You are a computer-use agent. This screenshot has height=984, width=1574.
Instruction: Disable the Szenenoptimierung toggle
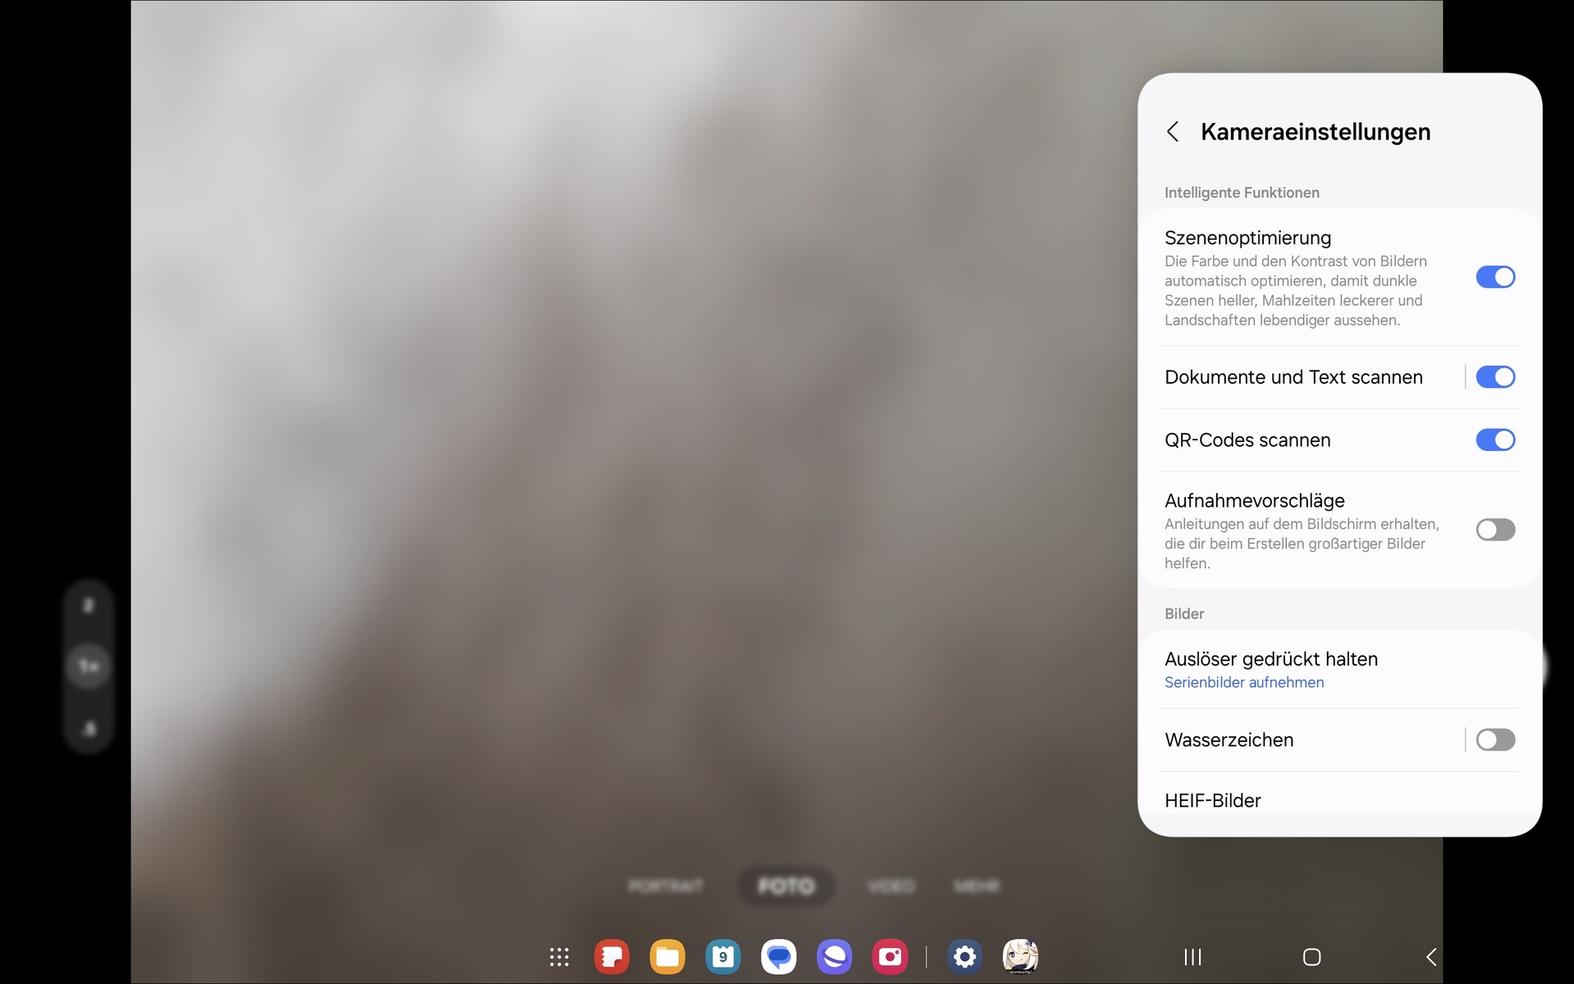pos(1494,277)
